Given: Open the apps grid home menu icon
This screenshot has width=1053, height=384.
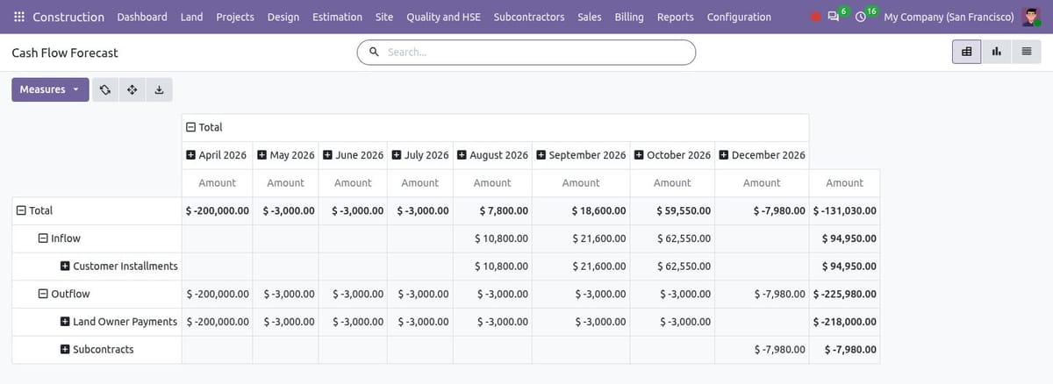Looking at the screenshot, I should point(19,17).
